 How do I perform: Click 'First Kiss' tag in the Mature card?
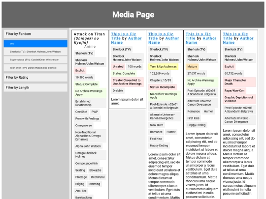pyautogui.click(x=193, y=118)
